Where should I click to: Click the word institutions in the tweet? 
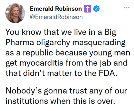(x=27, y=101)
